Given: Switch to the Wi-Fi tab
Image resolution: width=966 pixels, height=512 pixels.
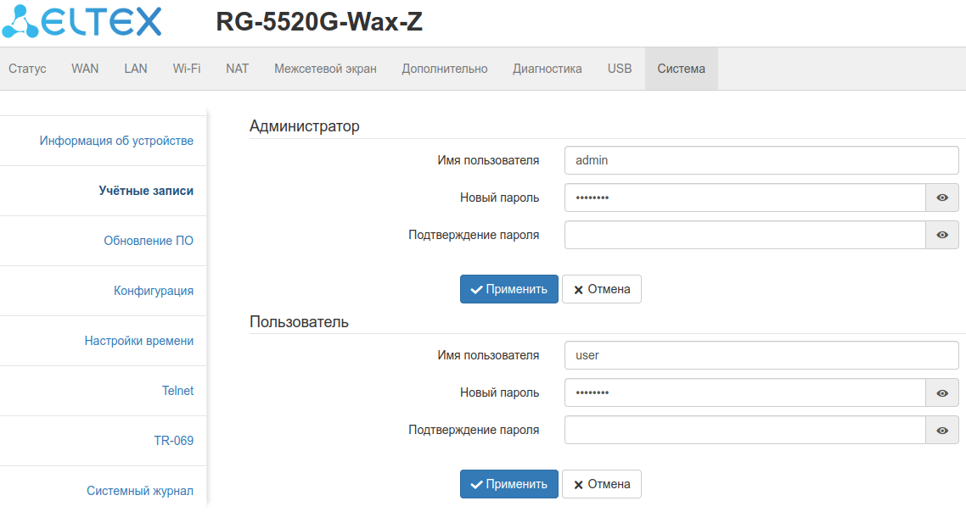Looking at the screenshot, I should coord(187,69).
